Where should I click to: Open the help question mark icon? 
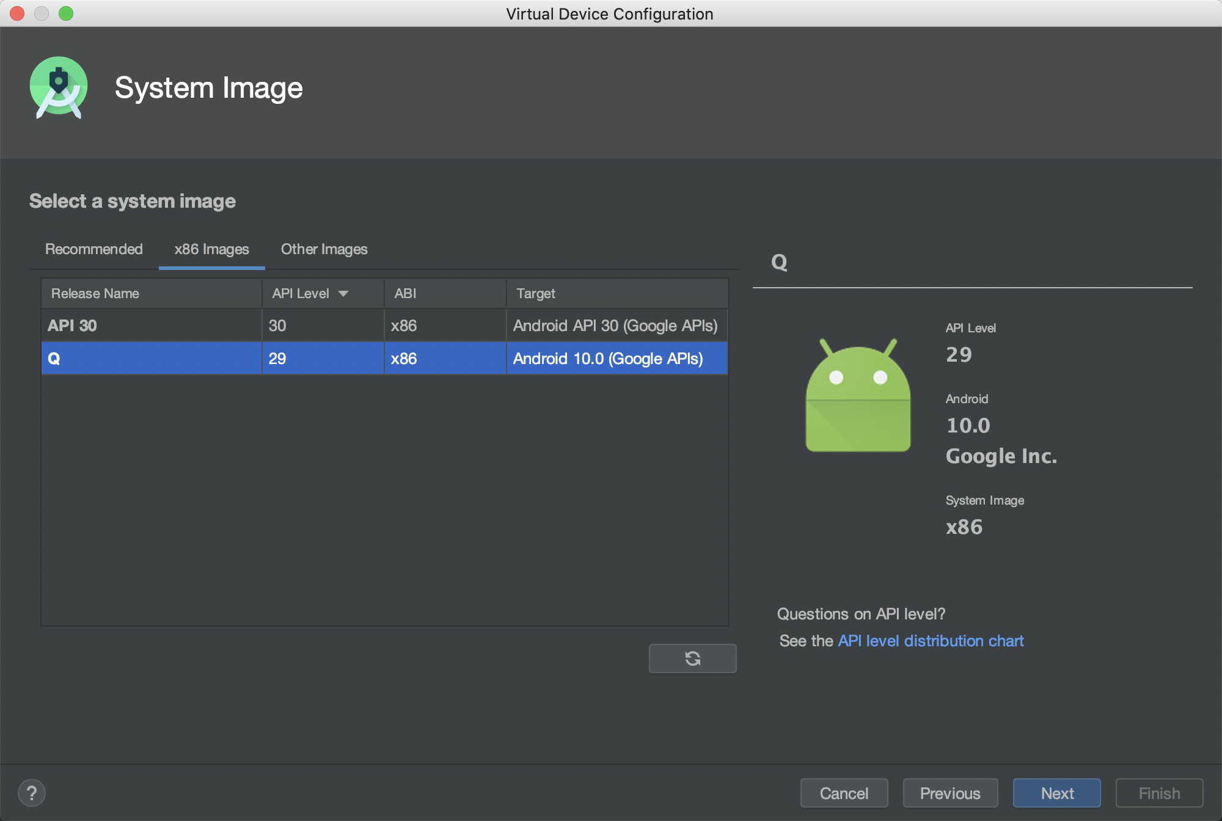32,793
